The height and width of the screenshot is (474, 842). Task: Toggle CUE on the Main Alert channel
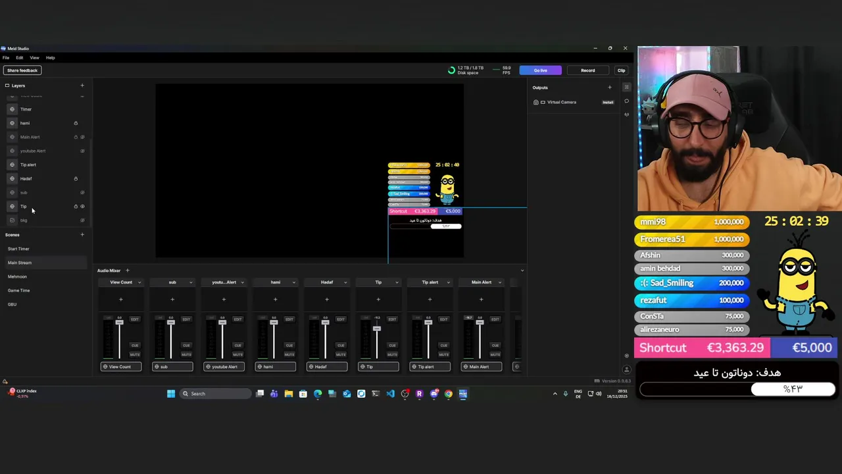tap(495, 345)
